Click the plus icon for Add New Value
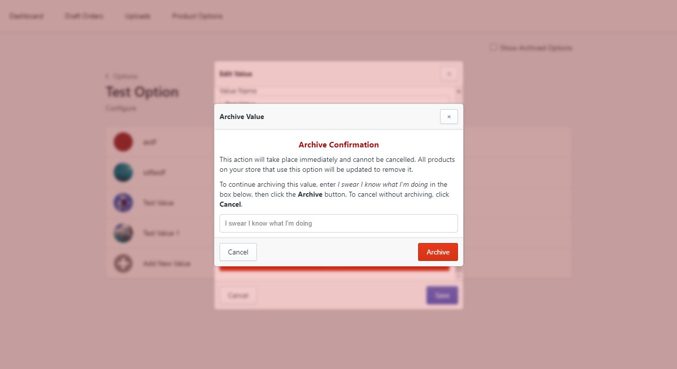 click(123, 263)
